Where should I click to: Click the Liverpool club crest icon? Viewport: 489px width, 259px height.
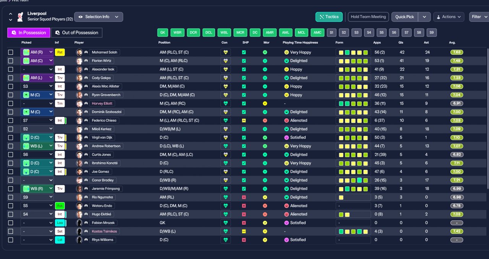(21, 17)
